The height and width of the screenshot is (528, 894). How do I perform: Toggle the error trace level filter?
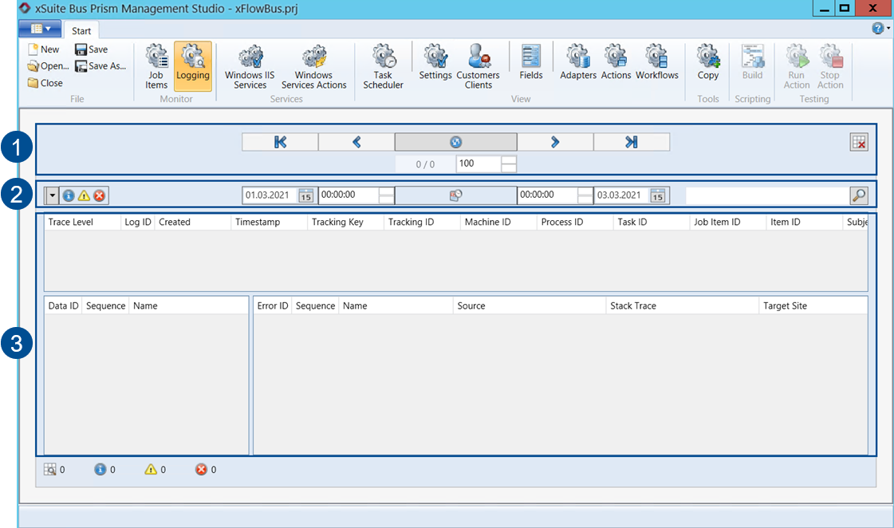tap(100, 195)
